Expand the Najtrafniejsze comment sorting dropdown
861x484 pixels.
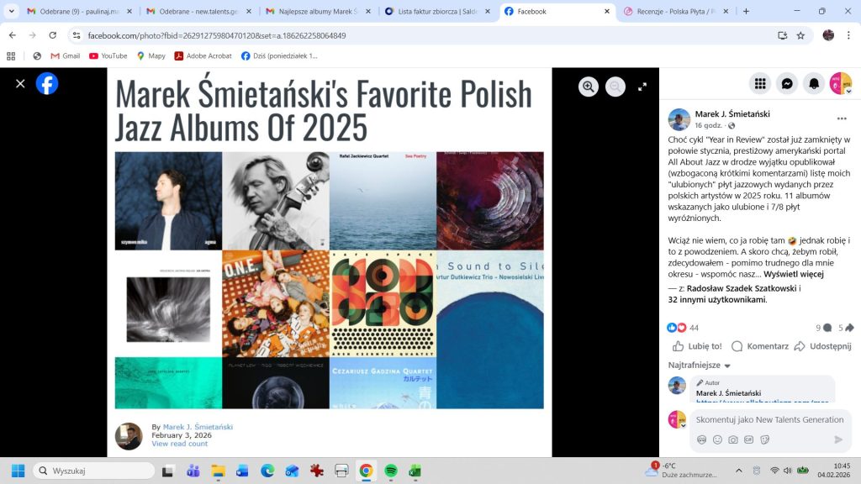(700, 366)
